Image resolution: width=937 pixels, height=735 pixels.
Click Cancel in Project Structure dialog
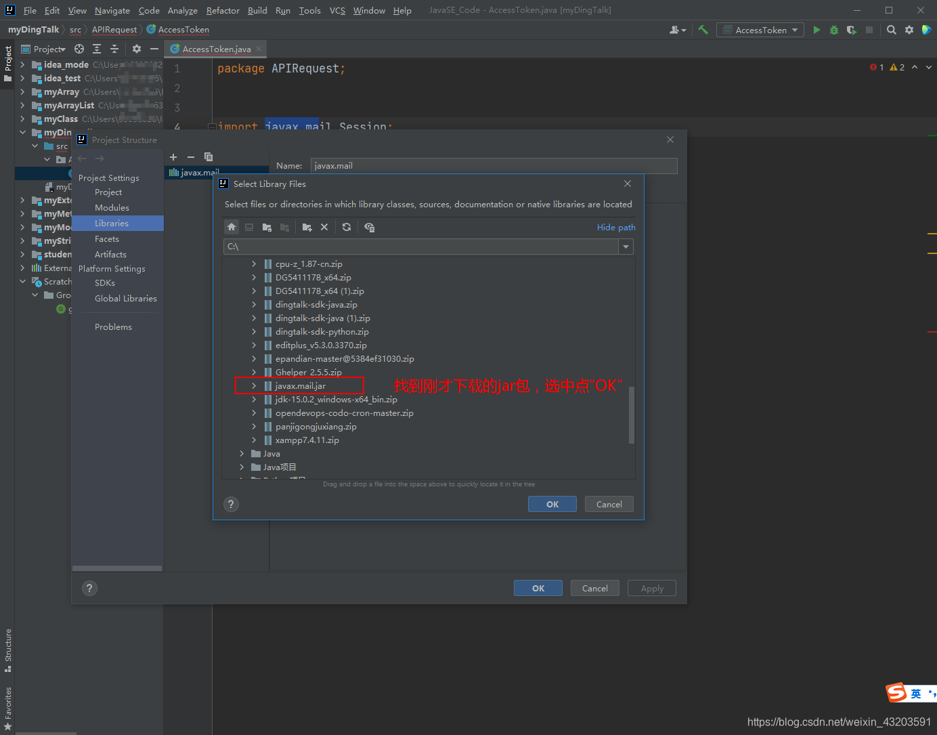click(x=595, y=588)
